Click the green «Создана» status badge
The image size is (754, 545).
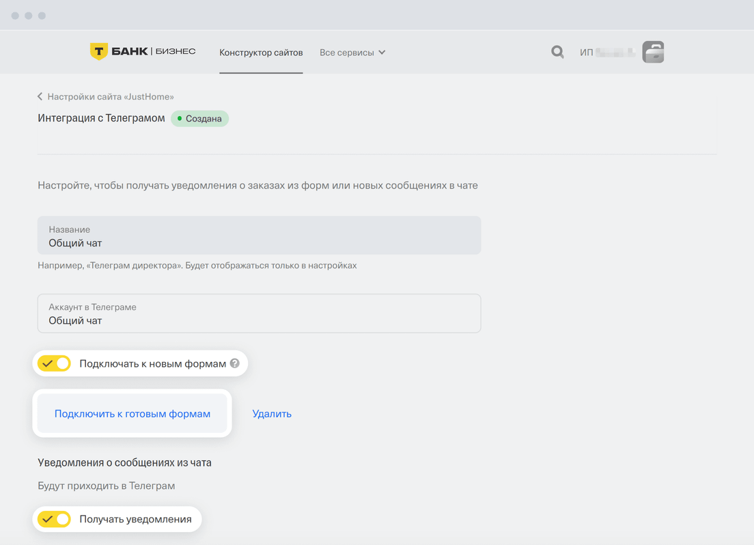pos(200,119)
